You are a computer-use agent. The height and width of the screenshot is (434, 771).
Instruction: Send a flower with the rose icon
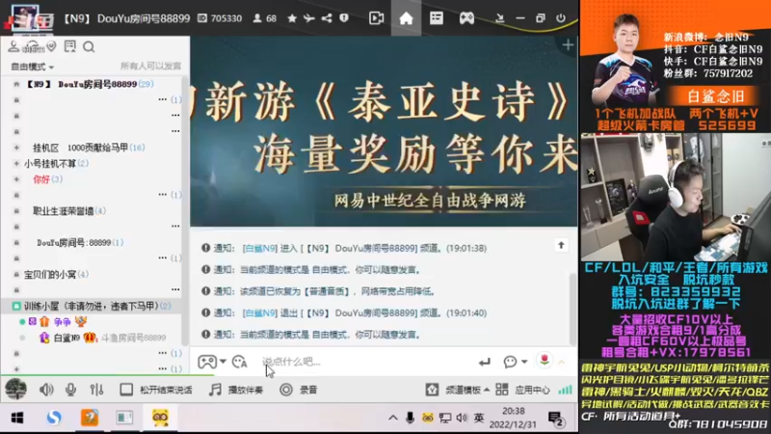pyautogui.click(x=545, y=361)
